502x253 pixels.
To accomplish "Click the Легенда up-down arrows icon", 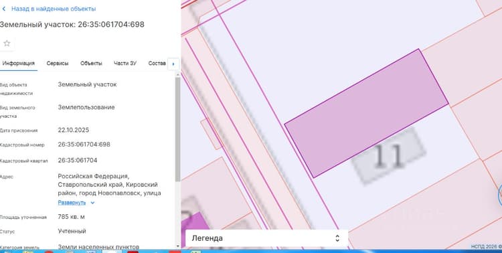I will [337, 238].
